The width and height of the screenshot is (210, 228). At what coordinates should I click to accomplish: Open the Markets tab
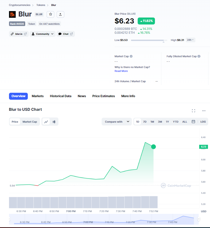coord(38,96)
